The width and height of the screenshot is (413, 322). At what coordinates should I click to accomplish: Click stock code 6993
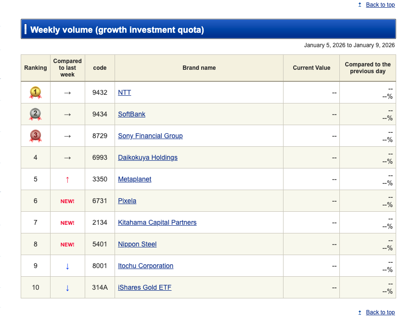click(x=100, y=157)
